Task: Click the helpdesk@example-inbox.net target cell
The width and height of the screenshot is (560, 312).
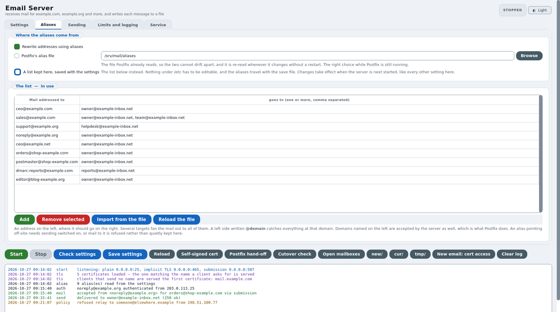Action: coord(309,126)
